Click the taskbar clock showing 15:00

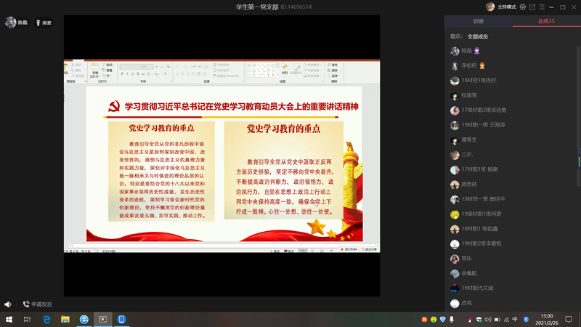click(547, 319)
